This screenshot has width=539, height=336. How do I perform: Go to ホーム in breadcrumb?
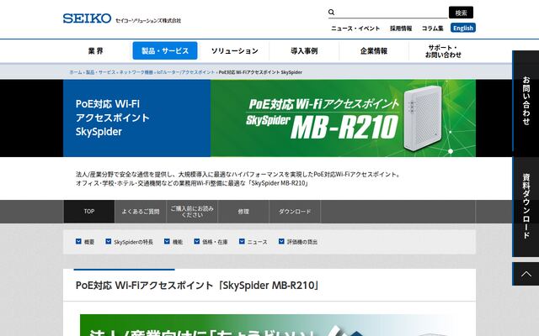76,72
